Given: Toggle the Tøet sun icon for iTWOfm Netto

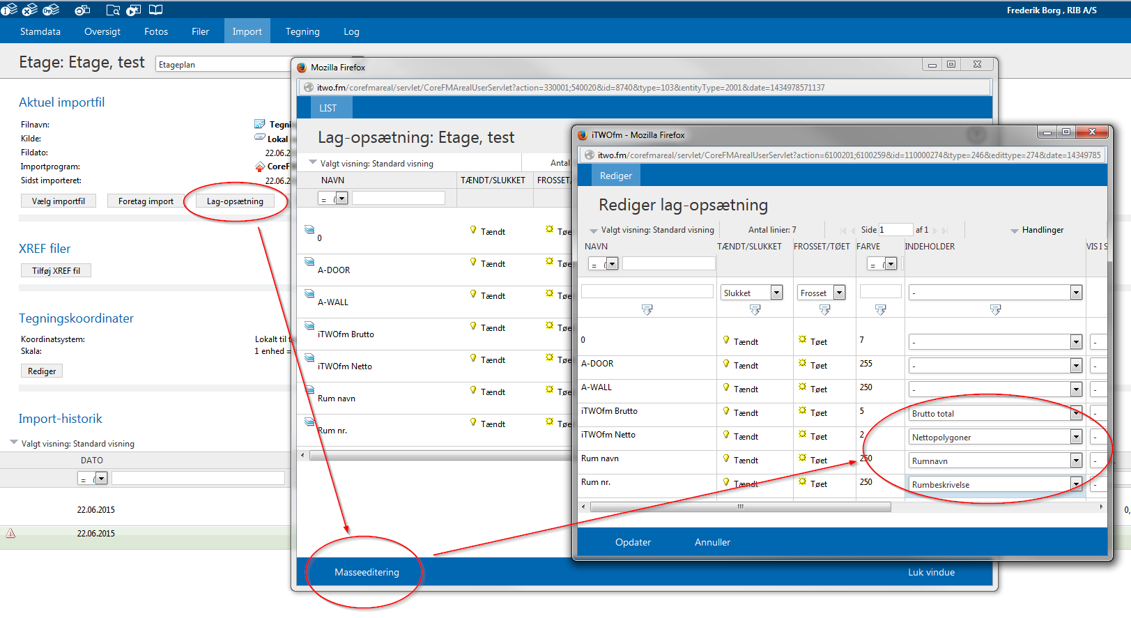Looking at the screenshot, I should pyautogui.click(x=803, y=435).
